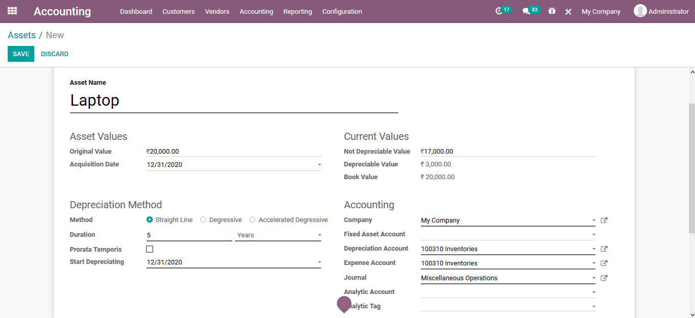
Task: Open the My Company record via external link icon
Action: coord(604,220)
